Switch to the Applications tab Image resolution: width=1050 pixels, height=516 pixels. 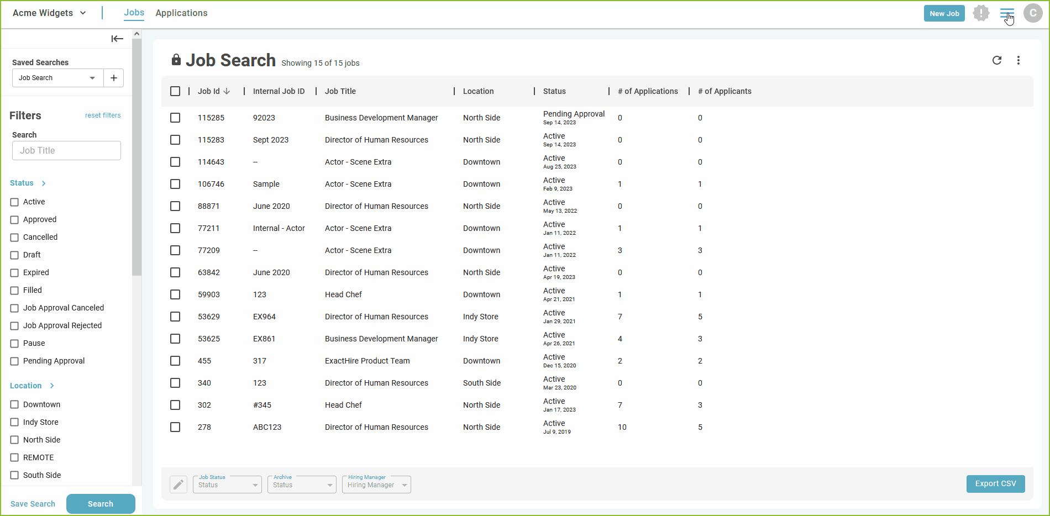pyautogui.click(x=181, y=13)
